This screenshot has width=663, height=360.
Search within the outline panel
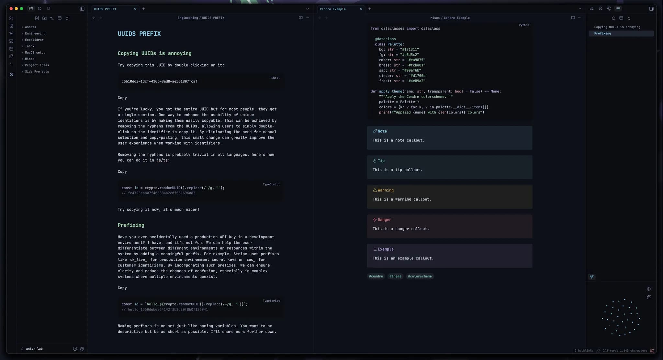pos(613,18)
